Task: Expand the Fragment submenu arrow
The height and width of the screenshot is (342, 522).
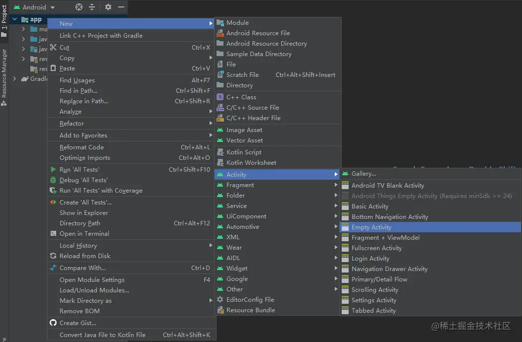Action: pos(336,185)
